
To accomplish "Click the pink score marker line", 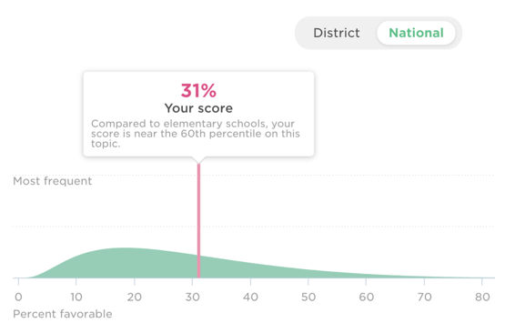I will point(198,220).
